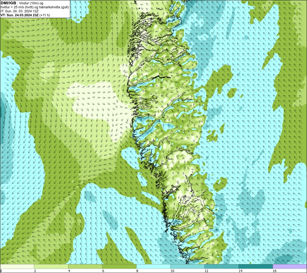Click the scale label "12"
This screenshot has height=273, width=307.
pyautogui.click(x=206, y=271)
